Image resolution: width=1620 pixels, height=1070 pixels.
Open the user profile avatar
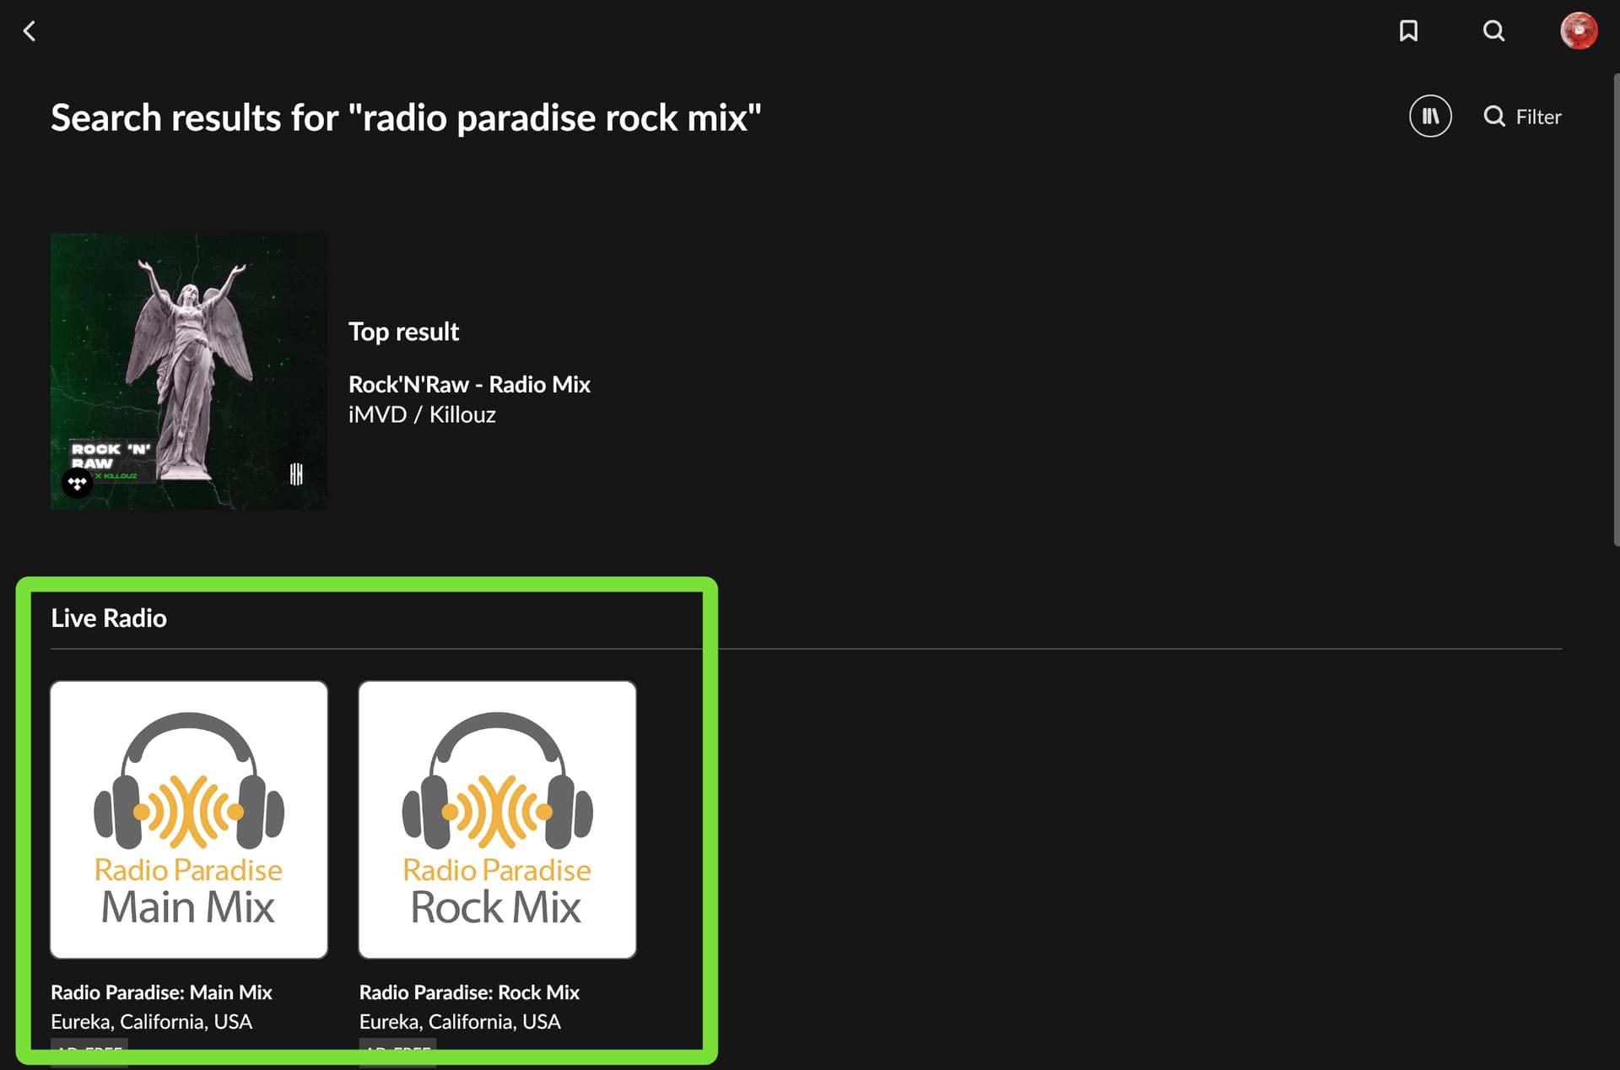(x=1578, y=30)
